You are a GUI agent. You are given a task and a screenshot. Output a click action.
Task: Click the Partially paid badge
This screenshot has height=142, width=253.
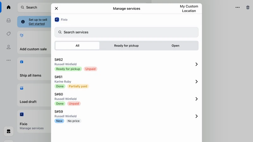pos(78,86)
